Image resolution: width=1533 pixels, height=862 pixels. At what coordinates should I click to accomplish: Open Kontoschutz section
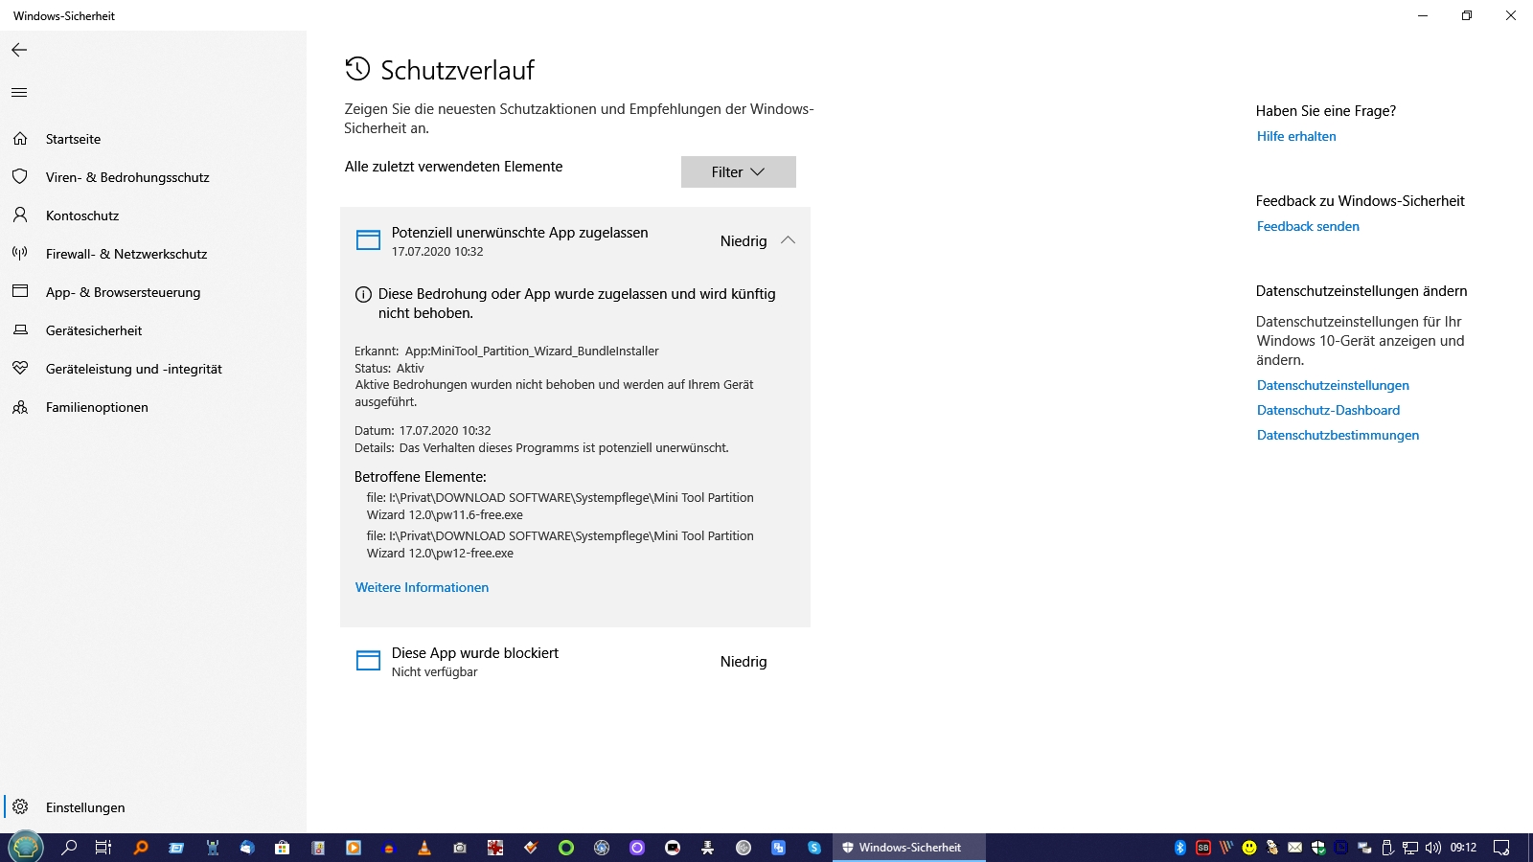pos(82,215)
